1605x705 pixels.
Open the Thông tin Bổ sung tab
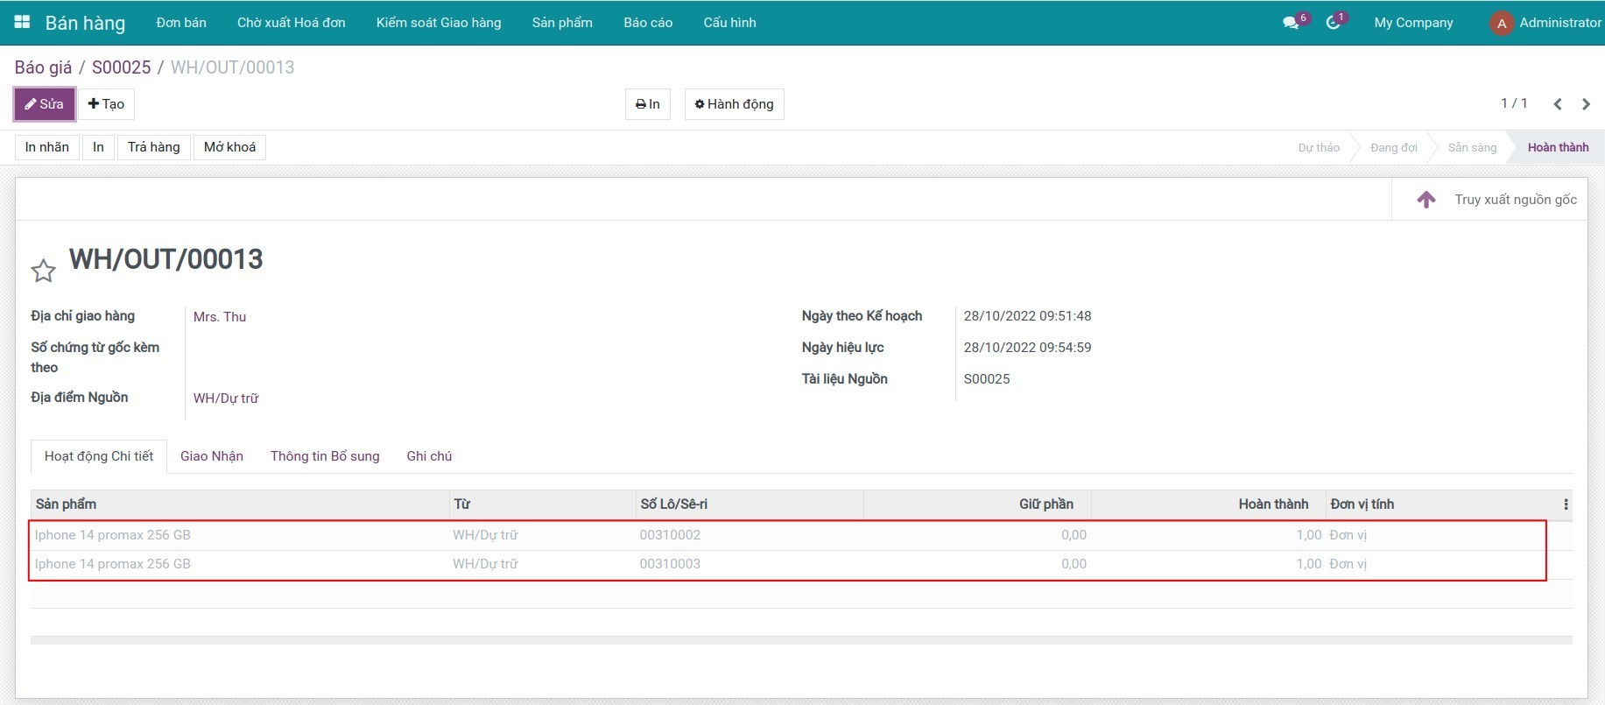click(325, 456)
